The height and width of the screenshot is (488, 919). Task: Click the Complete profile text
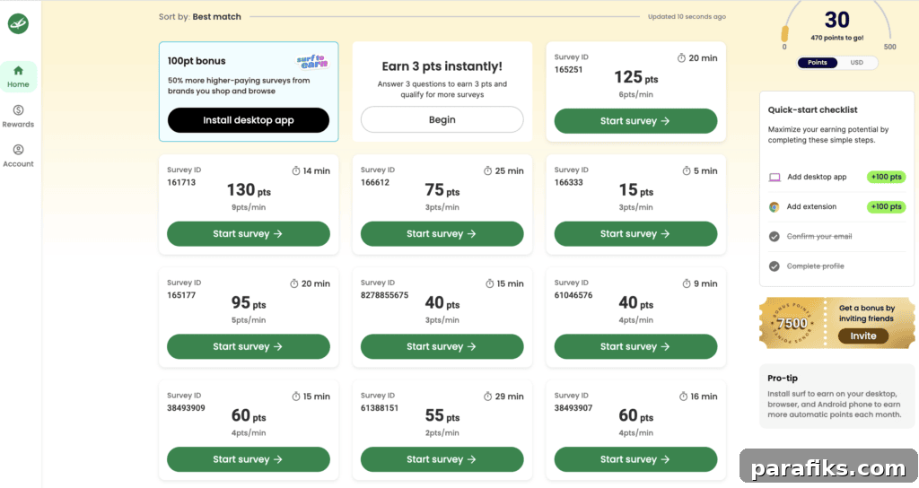pos(815,266)
